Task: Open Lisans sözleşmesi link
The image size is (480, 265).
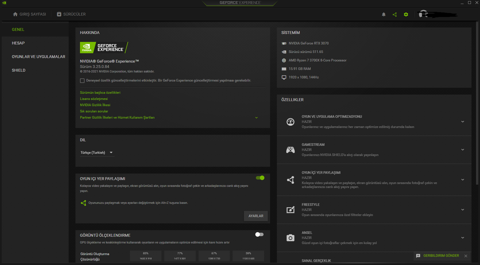Action: tap(94, 99)
